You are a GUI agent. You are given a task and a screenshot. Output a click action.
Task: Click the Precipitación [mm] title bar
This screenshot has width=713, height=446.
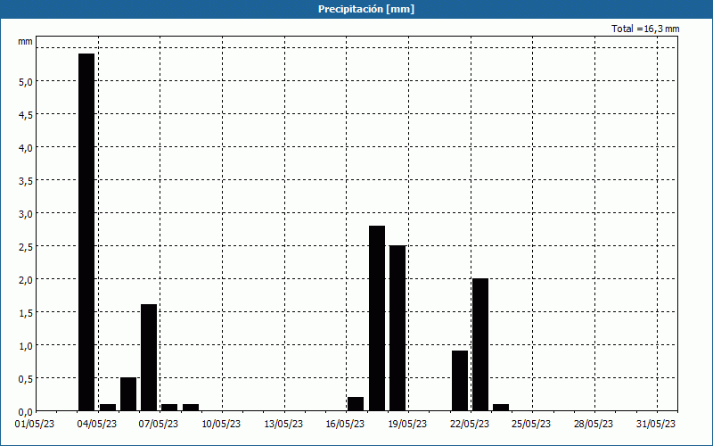click(x=356, y=9)
